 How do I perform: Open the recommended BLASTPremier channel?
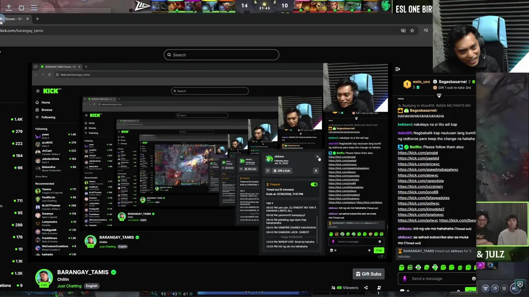point(56,207)
